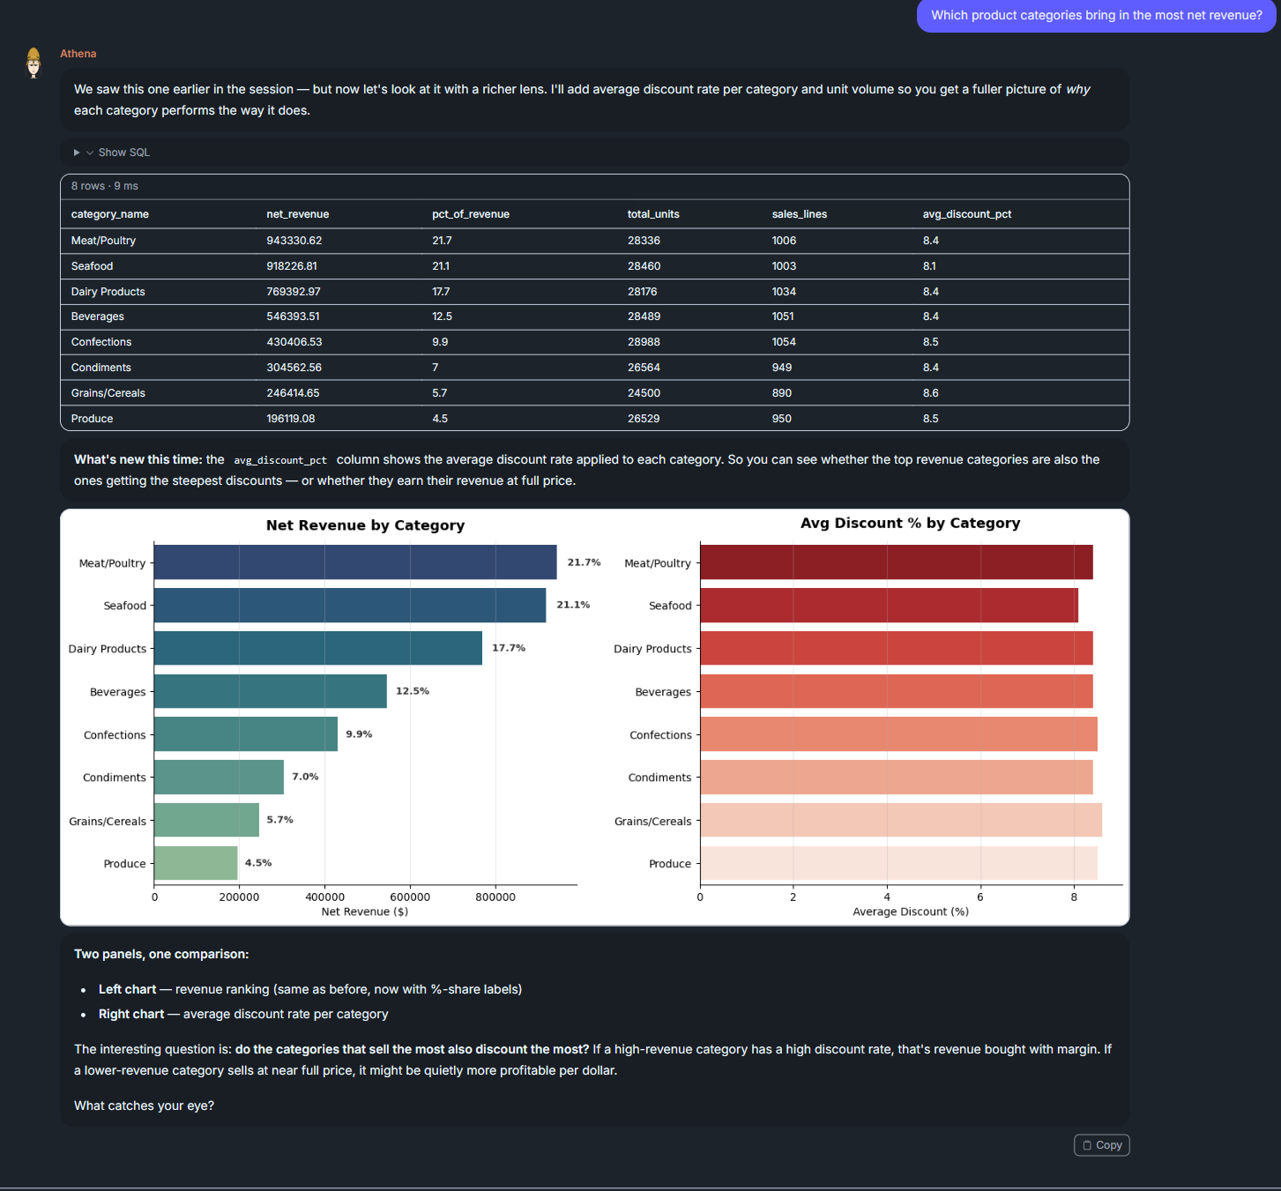Click the 1006 sales lines value
Screen dimensions: 1281x1191
coord(784,241)
